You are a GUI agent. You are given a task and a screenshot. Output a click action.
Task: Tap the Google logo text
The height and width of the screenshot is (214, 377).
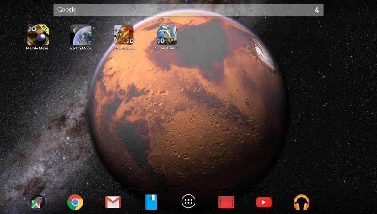click(66, 10)
